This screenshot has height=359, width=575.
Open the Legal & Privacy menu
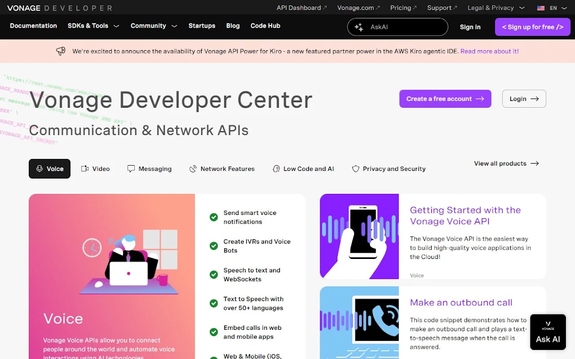(x=496, y=8)
